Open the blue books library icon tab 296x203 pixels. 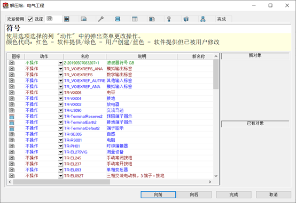click(186, 19)
